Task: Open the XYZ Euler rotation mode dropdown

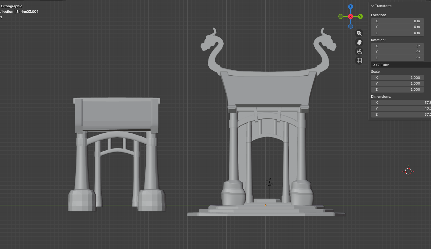Action: [x=401, y=65]
